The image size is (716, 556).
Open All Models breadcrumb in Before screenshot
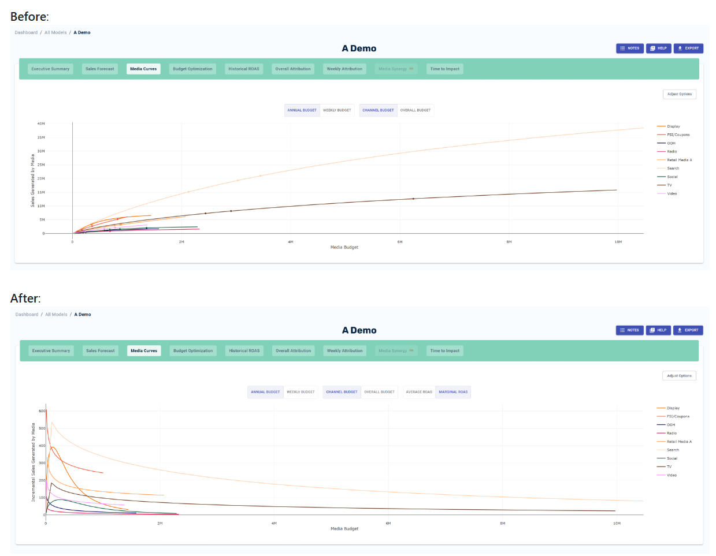click(55, 32)
